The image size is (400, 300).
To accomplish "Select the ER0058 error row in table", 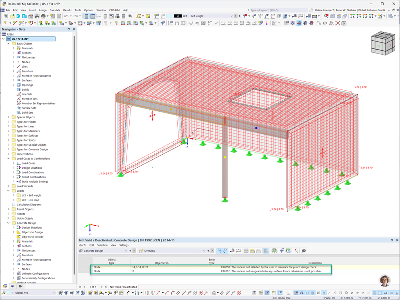I will coord(211,267).
